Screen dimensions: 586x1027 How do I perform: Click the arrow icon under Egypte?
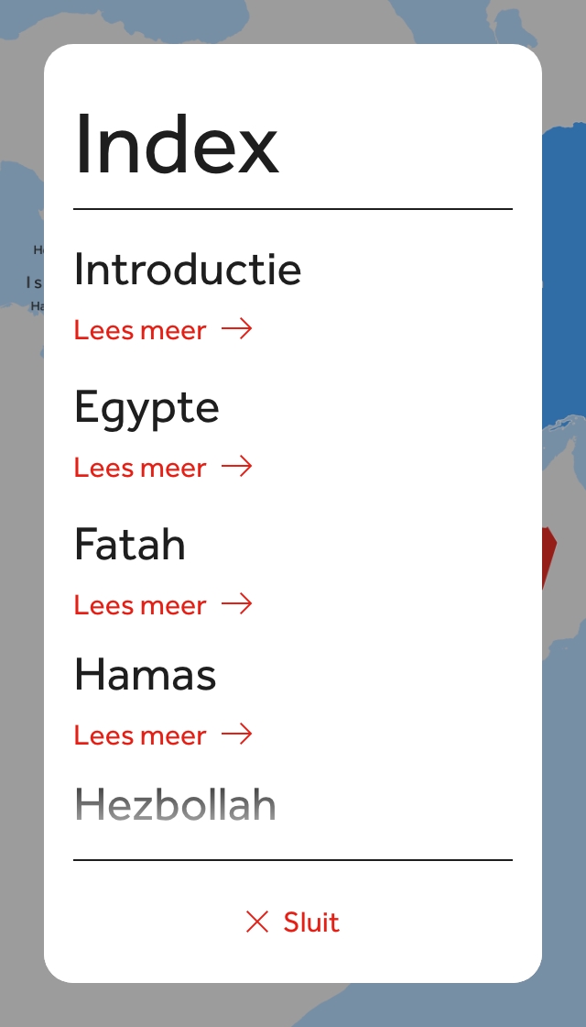pos(236,467)
